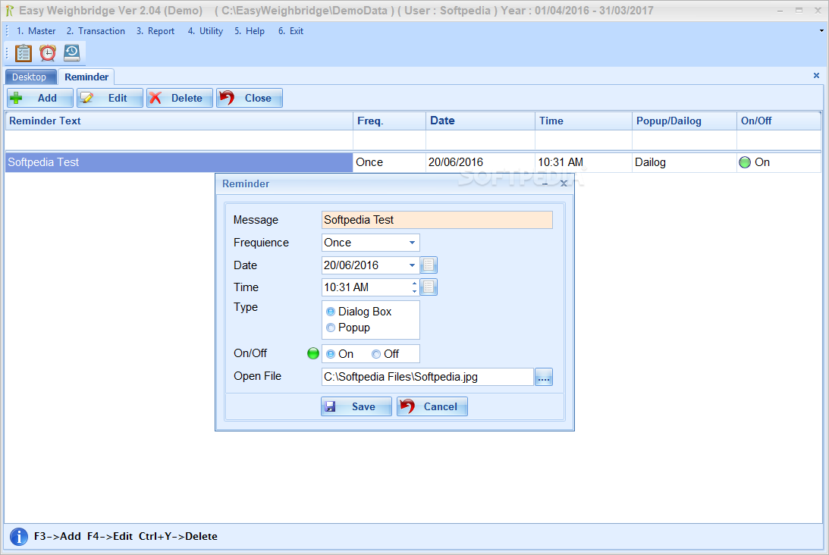Click the Close button in the toolbar
Image resolution: width=829 pixels, height=555 pixels.
(x=249, y=98)
